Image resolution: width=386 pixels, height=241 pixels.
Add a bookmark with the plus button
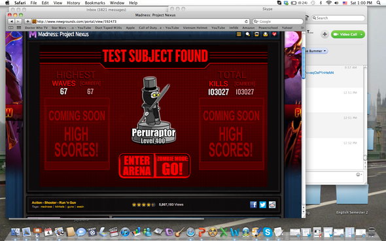pyautogui.click(x=27, y=22)
